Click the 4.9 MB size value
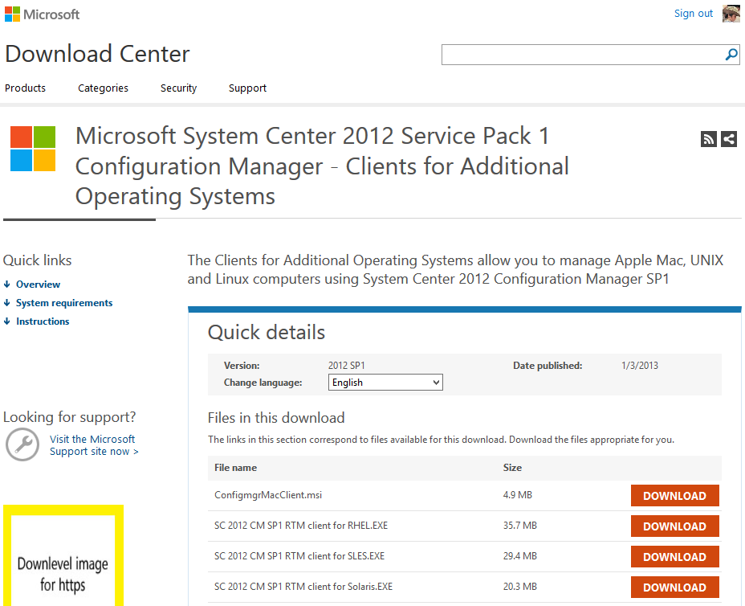This screenshot has height=606, width=745. 518,495
